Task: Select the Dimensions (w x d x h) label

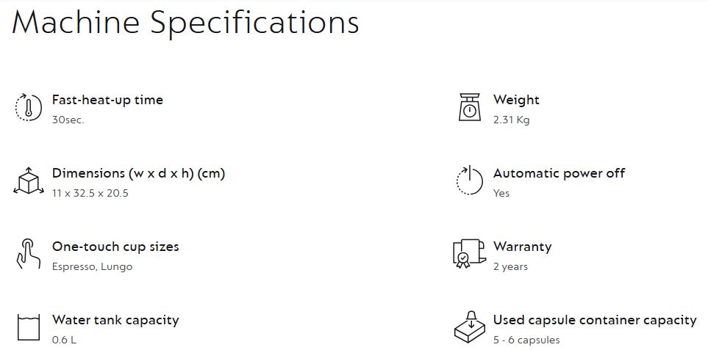Action: [138, 173]
